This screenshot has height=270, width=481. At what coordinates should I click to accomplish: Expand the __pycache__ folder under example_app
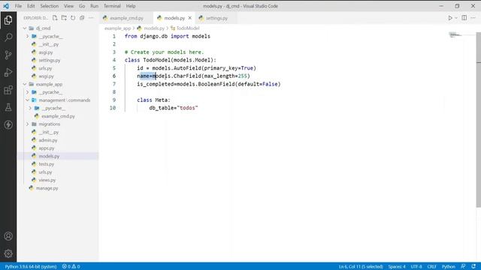click(x=28, y=92)
